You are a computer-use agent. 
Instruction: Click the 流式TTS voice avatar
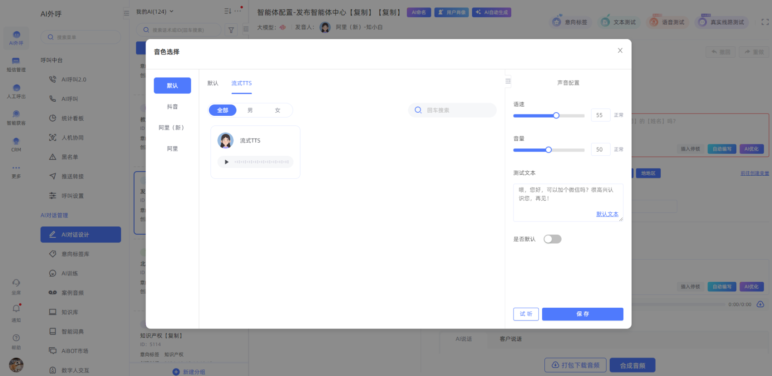225,141
